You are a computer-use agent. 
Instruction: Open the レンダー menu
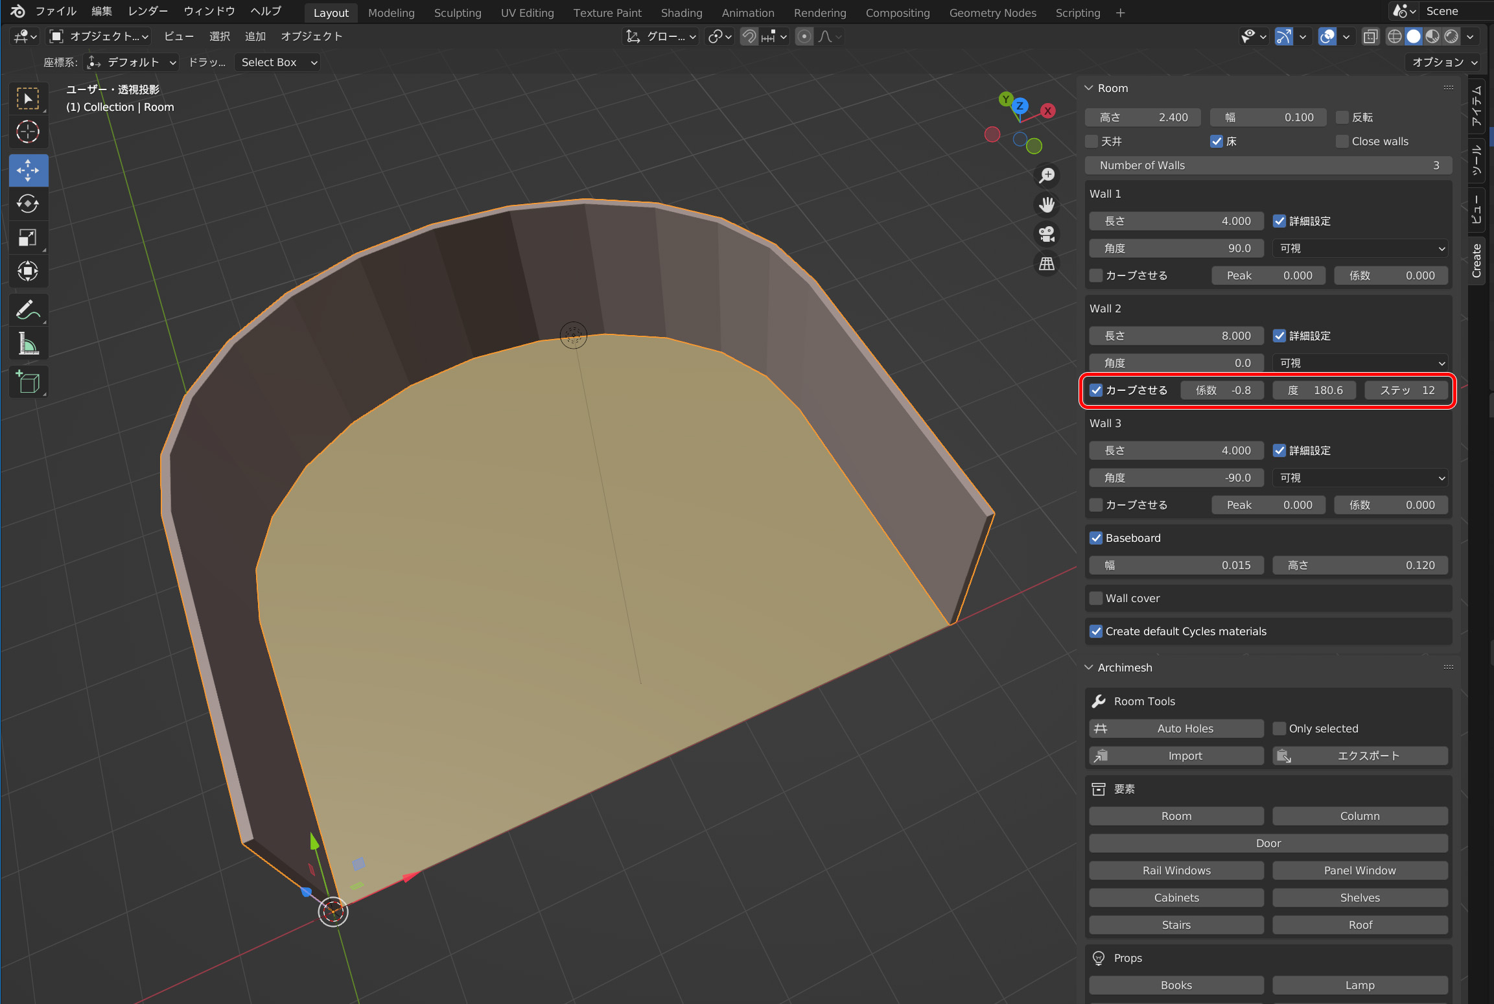click(x=148, y=12)
